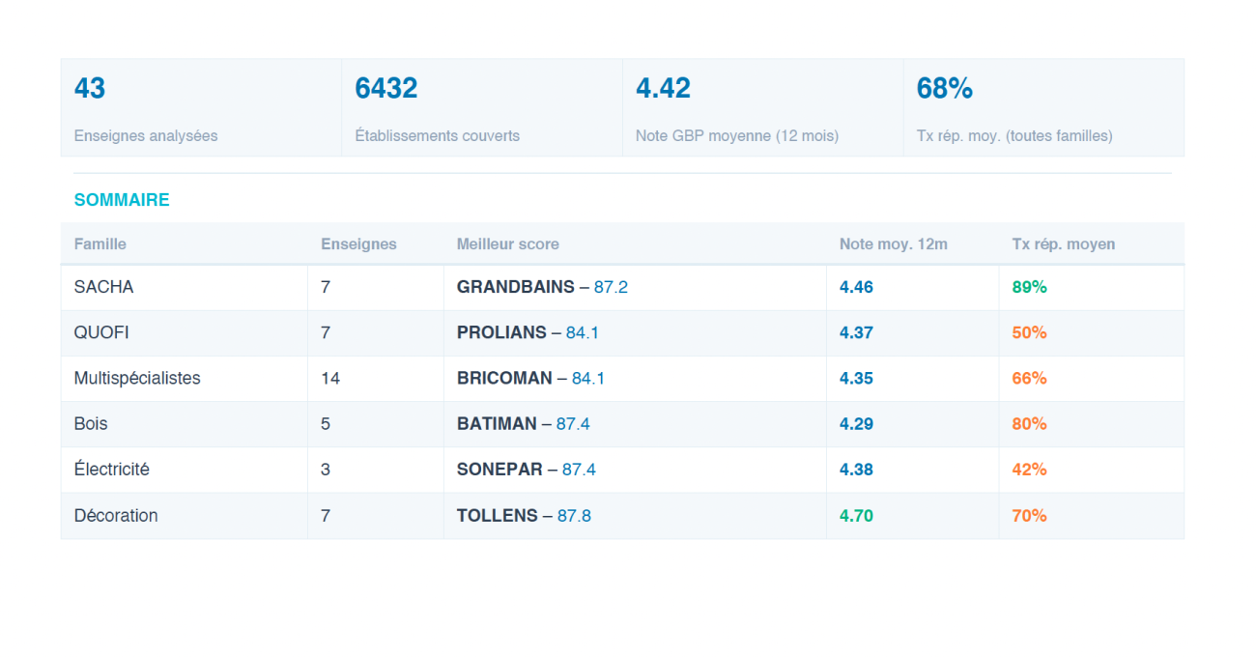Click the Meilleur score column header
Viewport: 1256px width, 657px height.
(508, 244)
